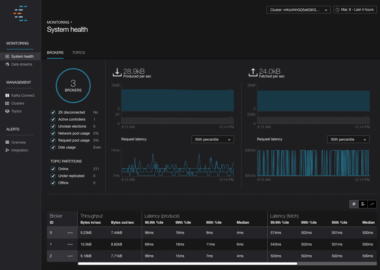Click the Integration sidebar icon

coord(7,150)
